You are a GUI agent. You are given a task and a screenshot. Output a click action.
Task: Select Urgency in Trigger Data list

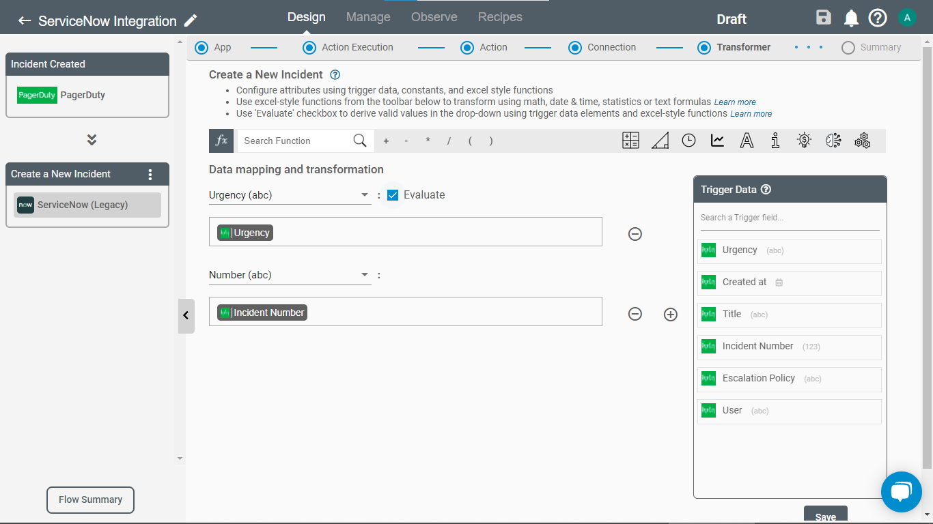click(x=790, y=250)
